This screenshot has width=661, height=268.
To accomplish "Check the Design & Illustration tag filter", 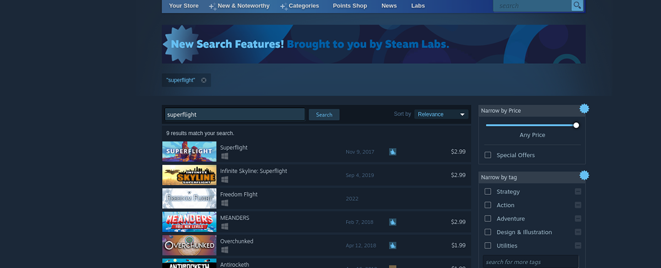I will (487, 232).
